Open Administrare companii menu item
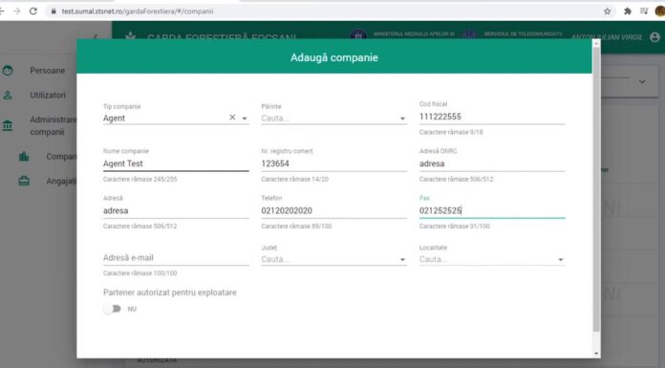 coord(53,125)
